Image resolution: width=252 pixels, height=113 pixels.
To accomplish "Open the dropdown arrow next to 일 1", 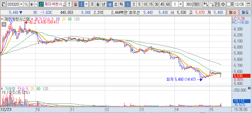I will coord(87,4).
